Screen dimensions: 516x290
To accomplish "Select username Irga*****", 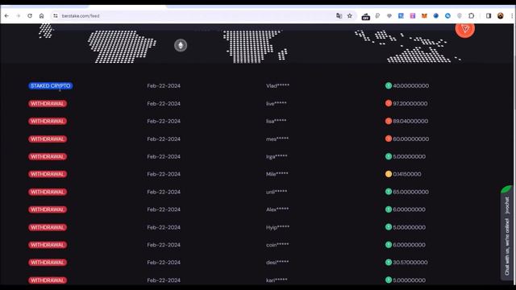I will pos(277,156).
